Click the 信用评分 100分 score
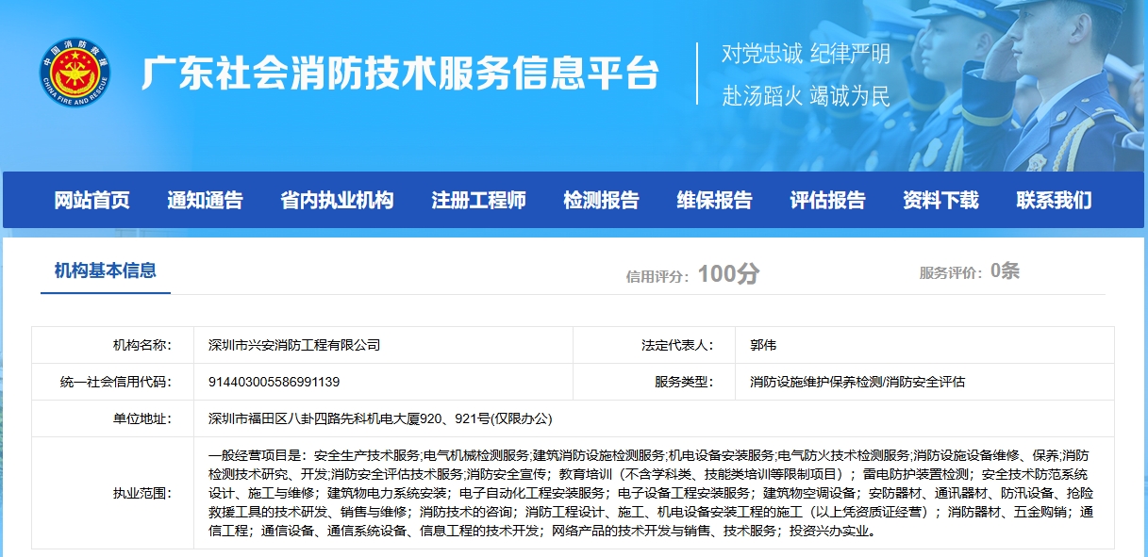The height and width of the screenshot is (557, 1148). (692, 274)
